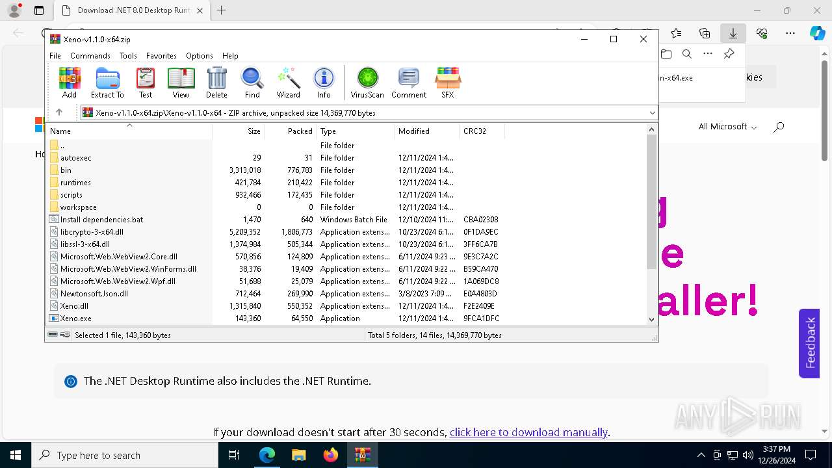Click the Delete trash can icon
Screen dimensions: 832x468
click(x=216, y=83)
